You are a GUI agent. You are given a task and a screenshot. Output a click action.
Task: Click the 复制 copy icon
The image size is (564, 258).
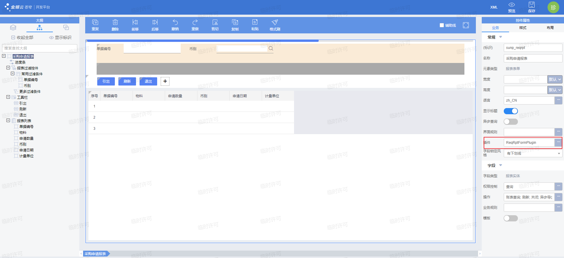(235, 23)
